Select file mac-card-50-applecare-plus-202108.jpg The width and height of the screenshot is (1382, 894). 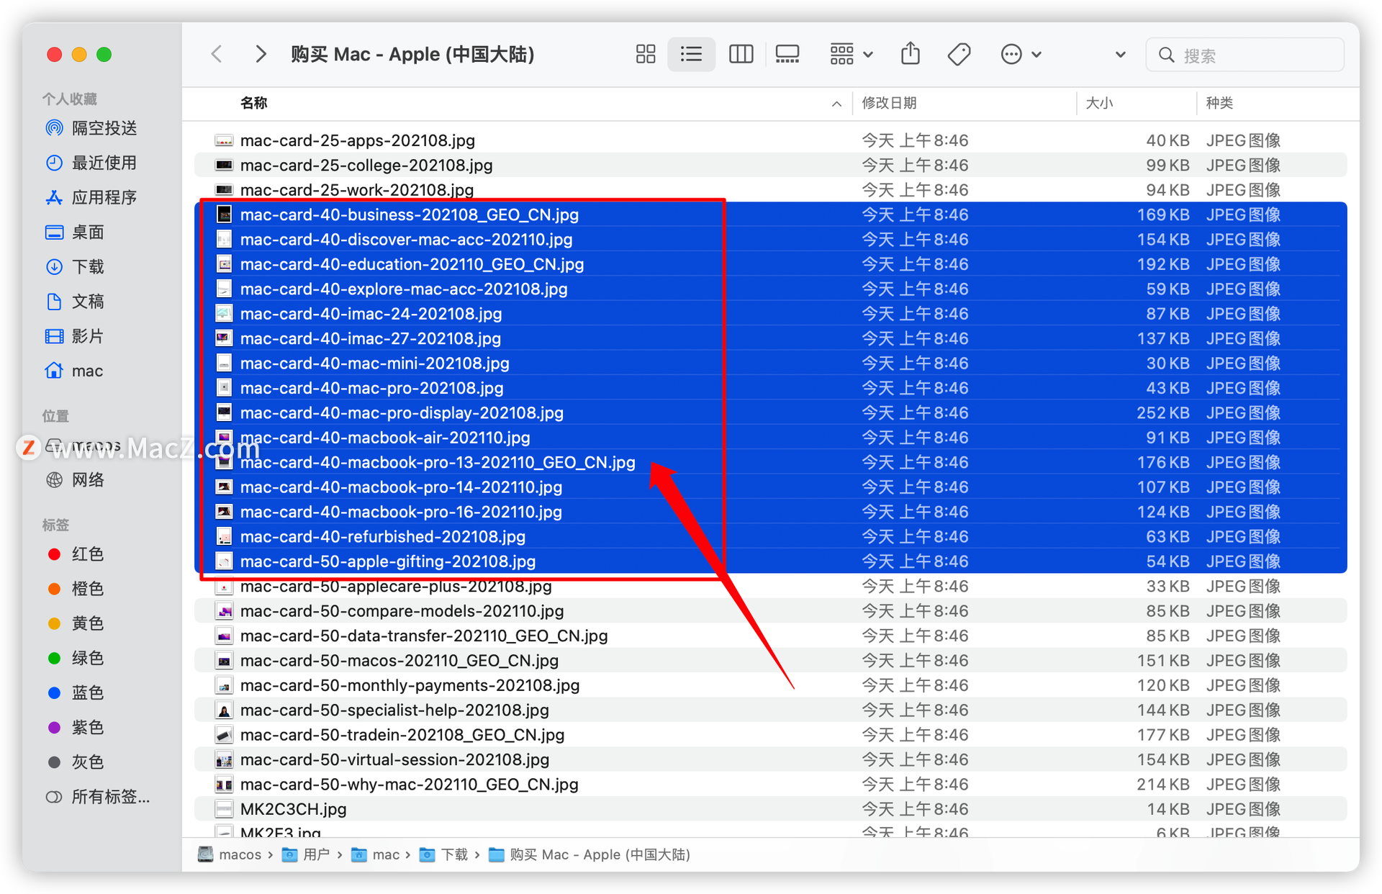tap(770, 586)
